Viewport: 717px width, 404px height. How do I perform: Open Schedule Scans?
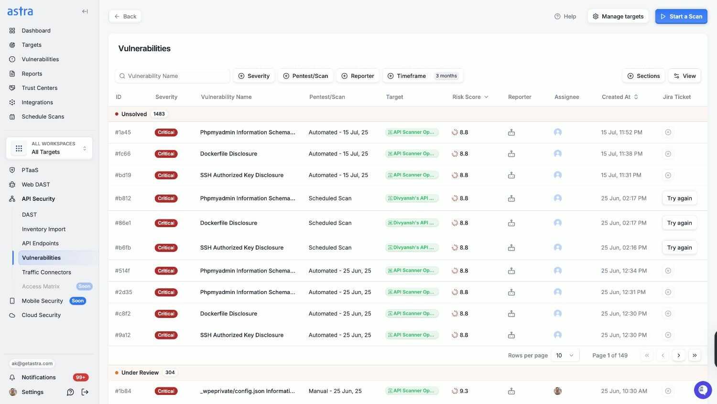point(43,116)
